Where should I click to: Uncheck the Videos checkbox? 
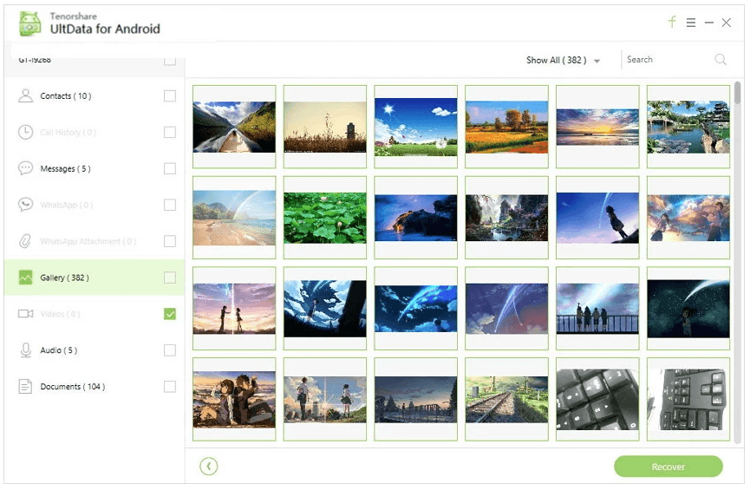(170, 314)
